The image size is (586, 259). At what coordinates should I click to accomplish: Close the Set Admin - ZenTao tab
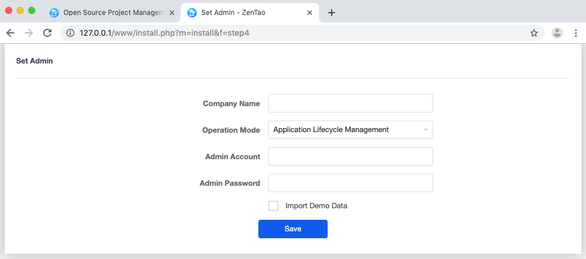coord(310,13)
